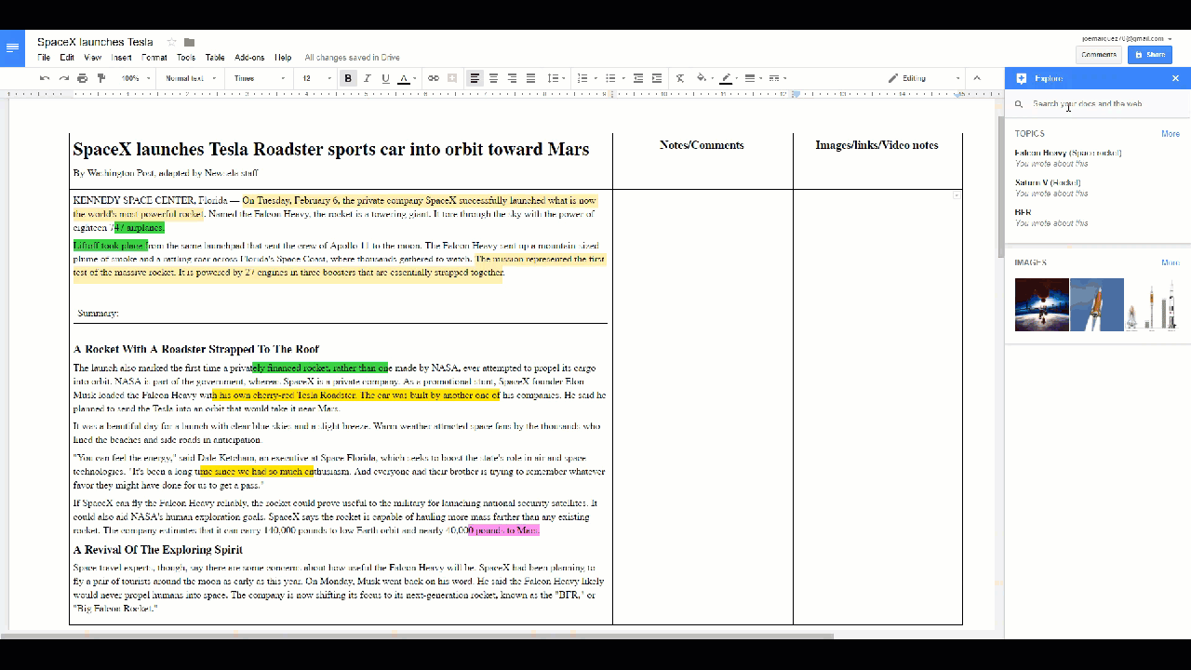Toggle bold formatting
This screenshot has width=1191, height=670.
348,78
